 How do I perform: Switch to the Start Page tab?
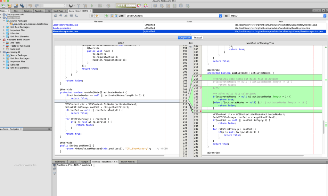coord(58,10)
